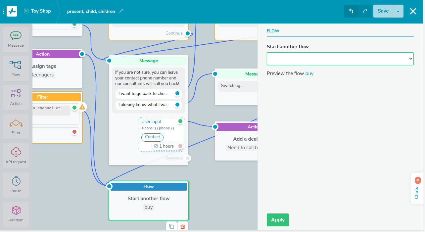This screenshot has width=425, height=232.
Task: Click the Save button
Action: click(x=383, y=11)
